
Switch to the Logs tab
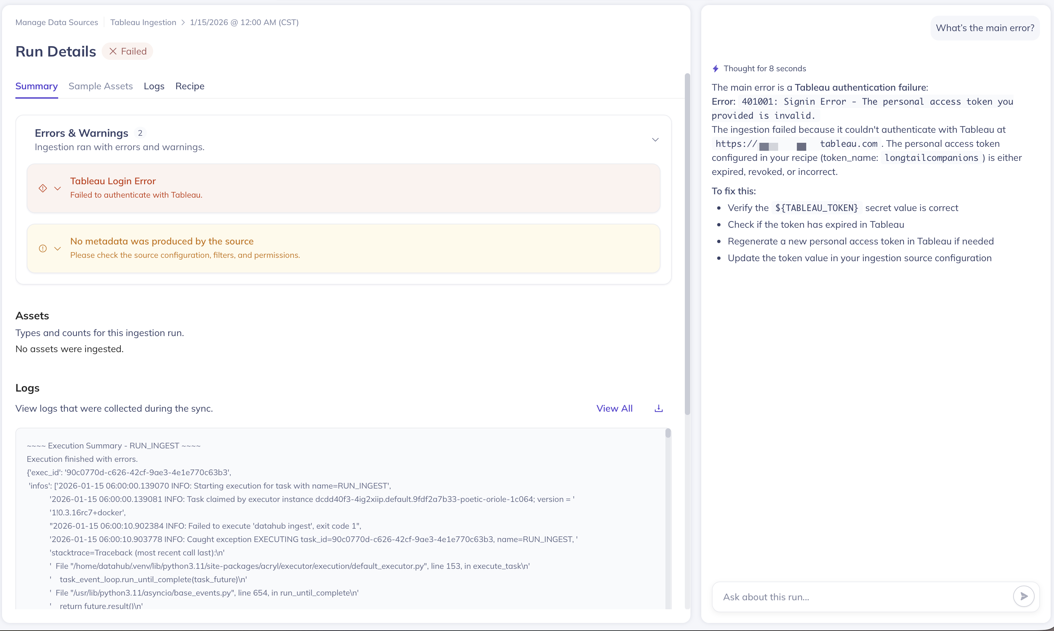pyautogui.click(x=154, y=86)
